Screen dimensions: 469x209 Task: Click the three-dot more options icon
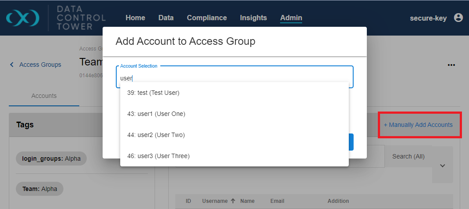(x=451, y=65)
